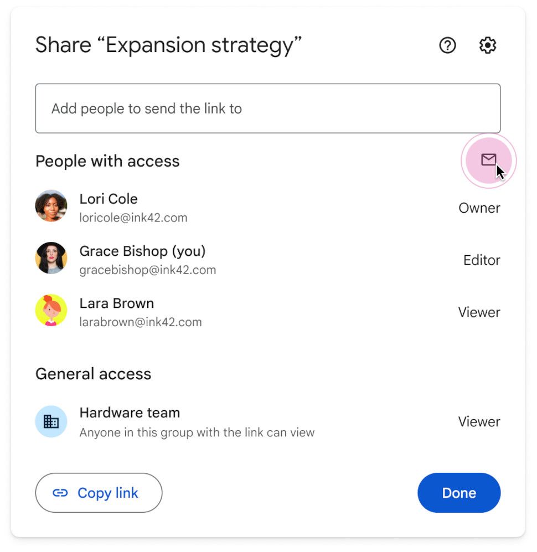Click Grace Bishop's profile avatar

[51, 257]
